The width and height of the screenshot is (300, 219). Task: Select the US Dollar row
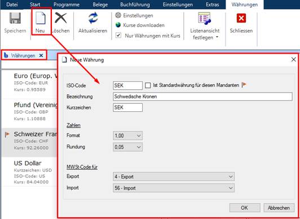point(29,172)
